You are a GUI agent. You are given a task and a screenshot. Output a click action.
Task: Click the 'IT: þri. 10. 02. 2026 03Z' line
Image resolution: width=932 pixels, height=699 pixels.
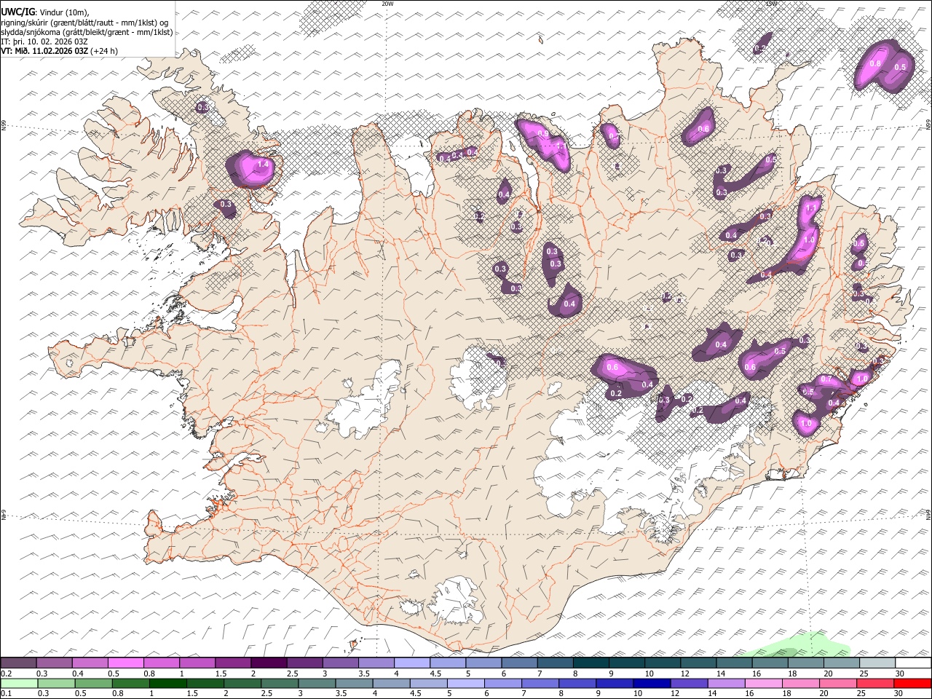click(x=44, y=42)
